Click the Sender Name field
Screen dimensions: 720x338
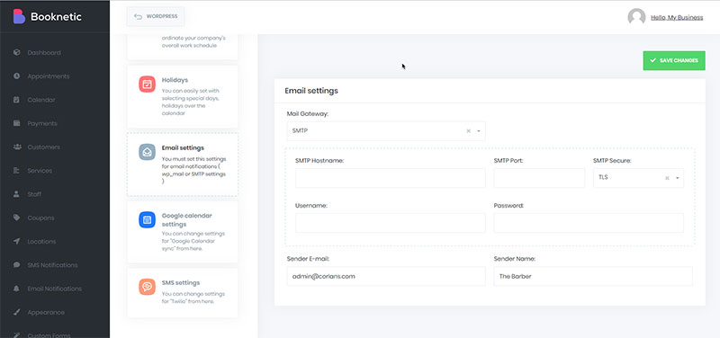click(x=593, y=277)
